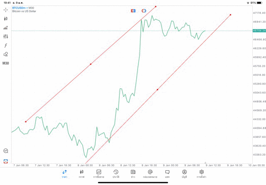Screen dimensions: 266x185
Task: Open the drawing objects shapes tool
Action: (x=6, y=54)
